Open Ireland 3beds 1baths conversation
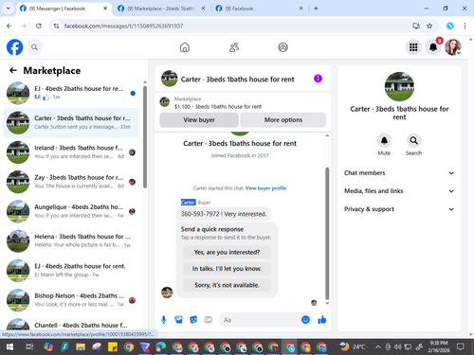The height and width of the screenshot is (355, 474). [x=71, y=152]
